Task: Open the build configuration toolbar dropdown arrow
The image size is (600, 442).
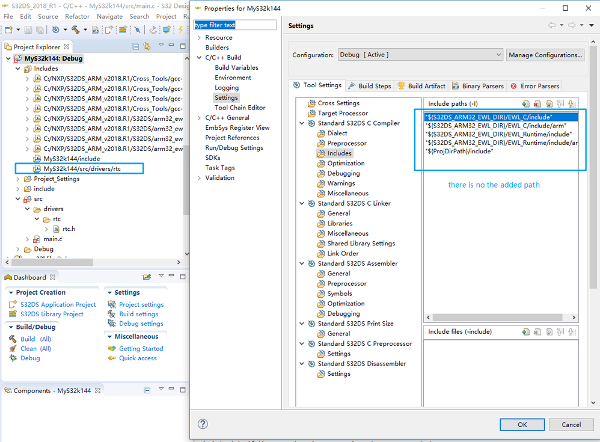Action: (x=65, y=29)
